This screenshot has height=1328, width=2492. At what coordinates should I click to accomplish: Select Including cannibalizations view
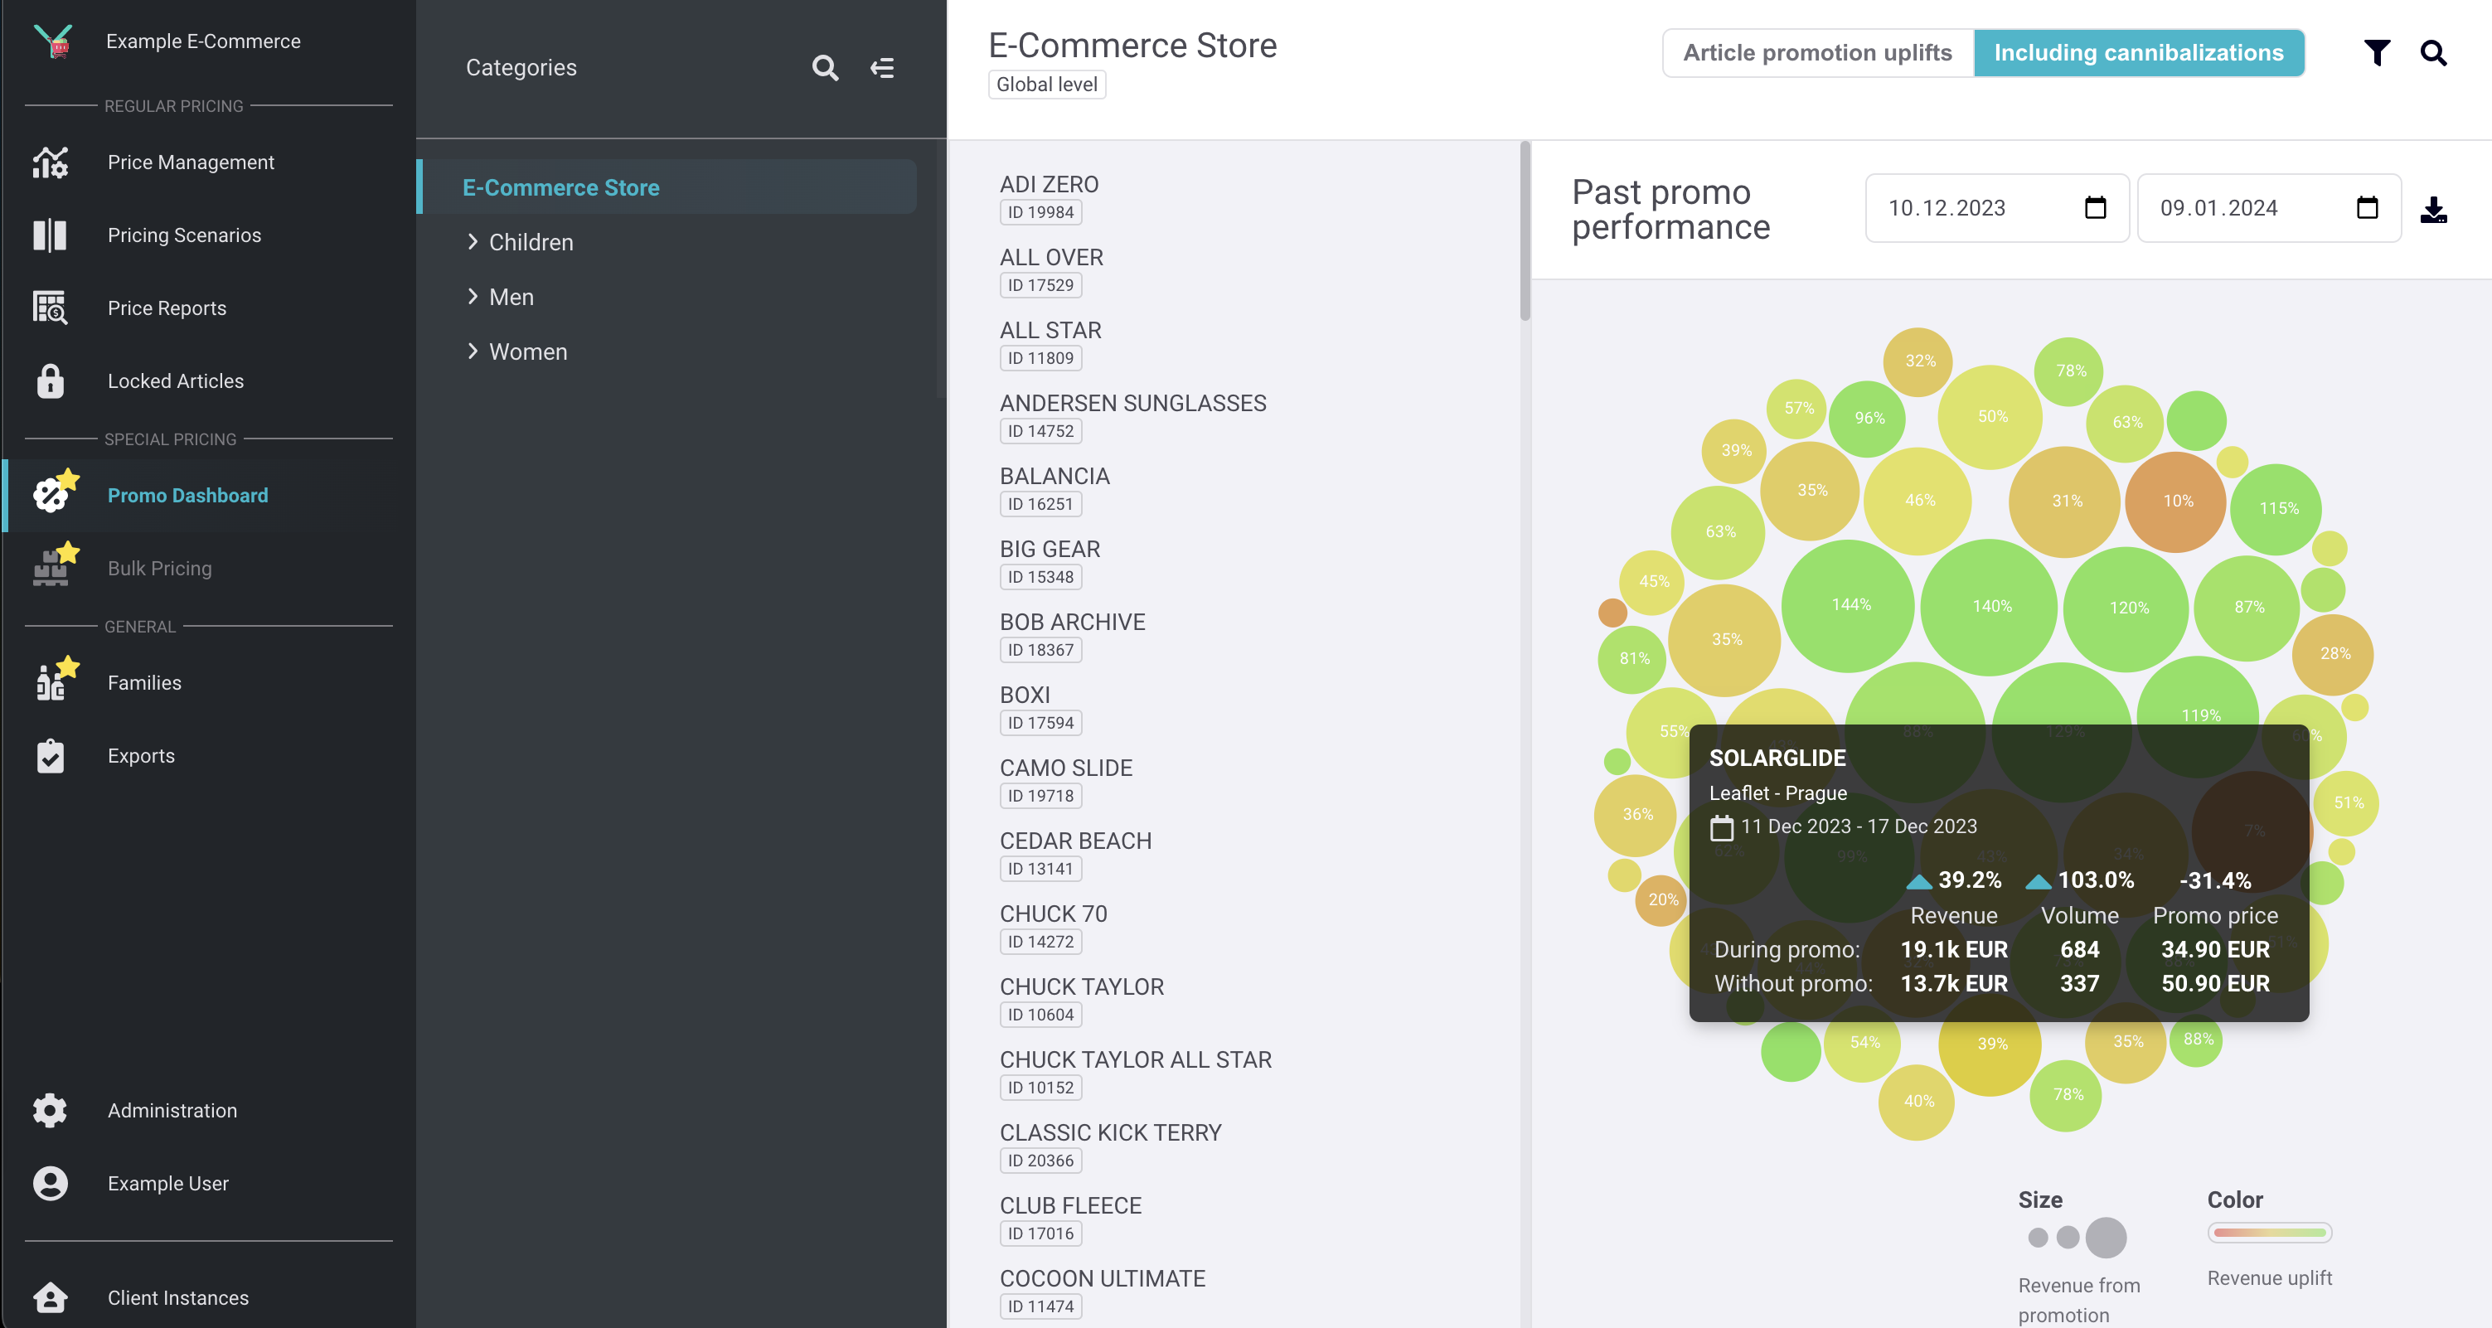[x=2138, y=52]
